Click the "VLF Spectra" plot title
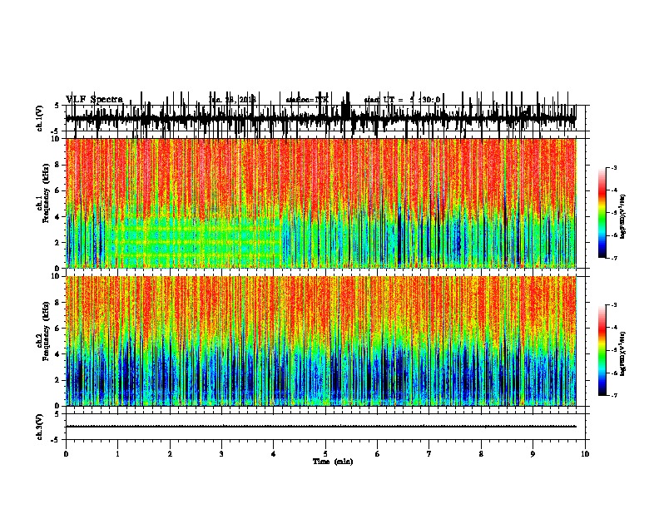This screenshot has width=659, height=509. point(94,100)
